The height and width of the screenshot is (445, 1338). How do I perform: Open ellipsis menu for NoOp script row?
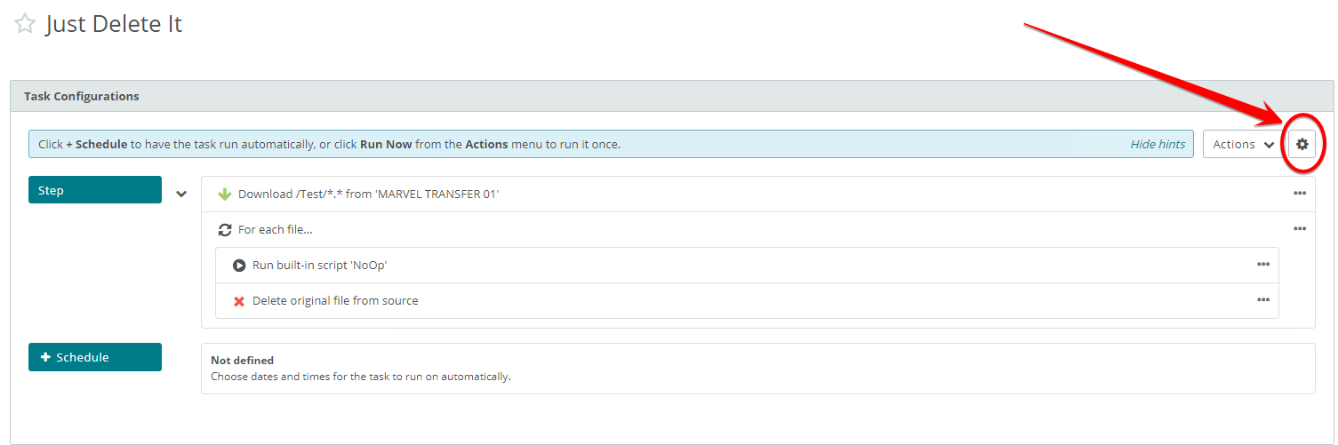point(1263,264)
